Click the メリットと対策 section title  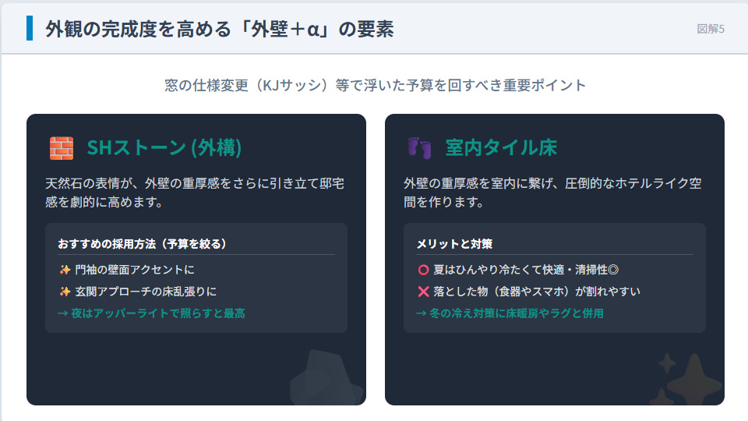(x=454, y=244)
